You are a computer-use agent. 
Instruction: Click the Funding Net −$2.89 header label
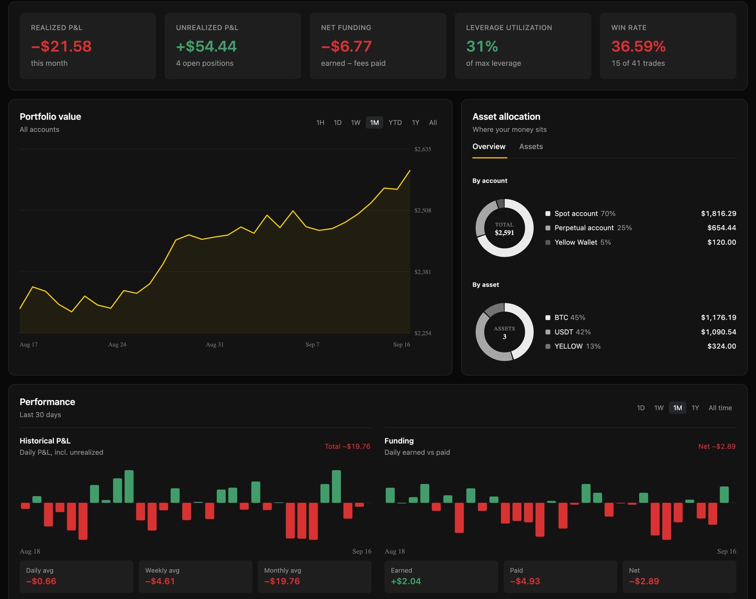coord(717,446)
